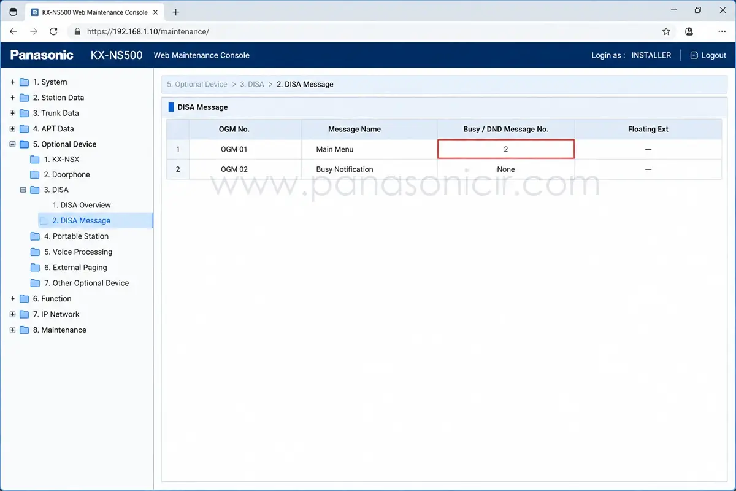
Task: Expand the 3. Trunk Data node
Action: click(x=13, y=113)
